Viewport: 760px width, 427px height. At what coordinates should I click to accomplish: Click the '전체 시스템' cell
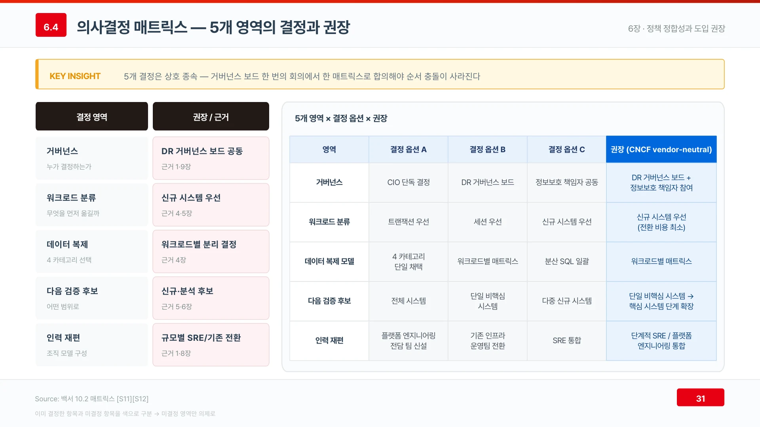pyautogui.click(x=408, y=301)
